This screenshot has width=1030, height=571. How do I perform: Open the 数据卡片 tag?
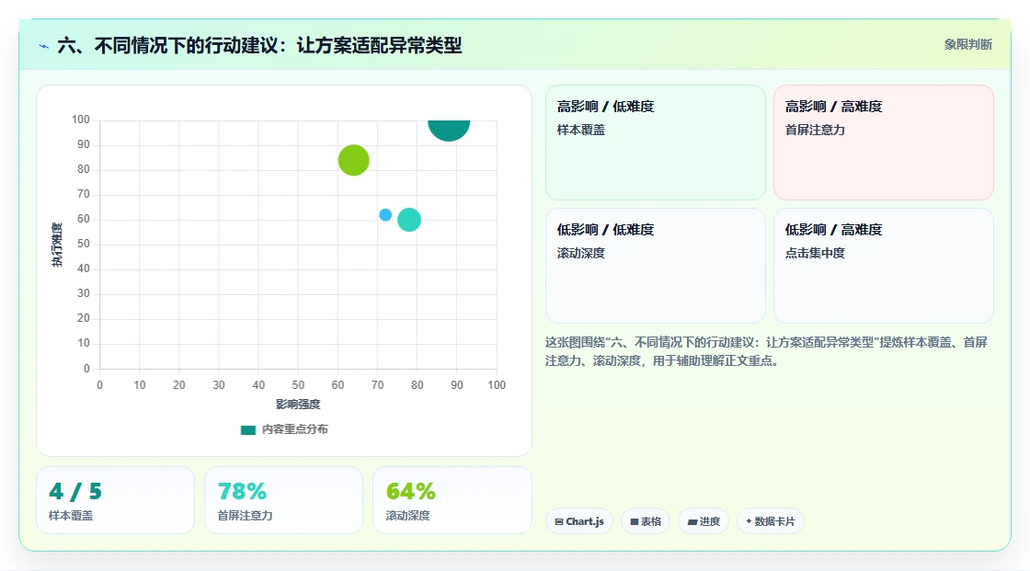[771, 521]
